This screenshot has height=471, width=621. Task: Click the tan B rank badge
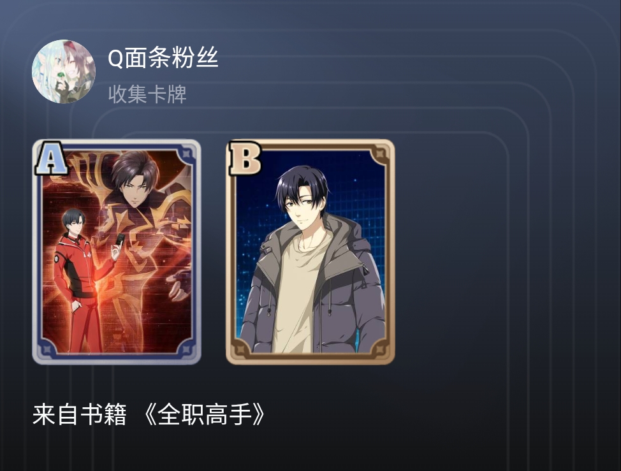pos(245,158)
